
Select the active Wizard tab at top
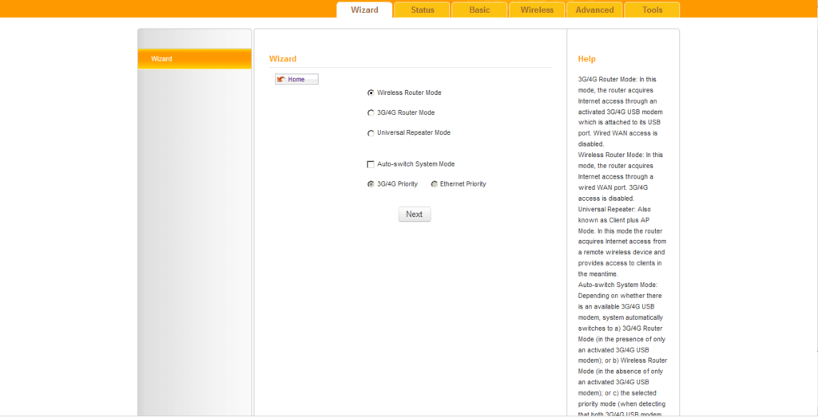(364, 10)
